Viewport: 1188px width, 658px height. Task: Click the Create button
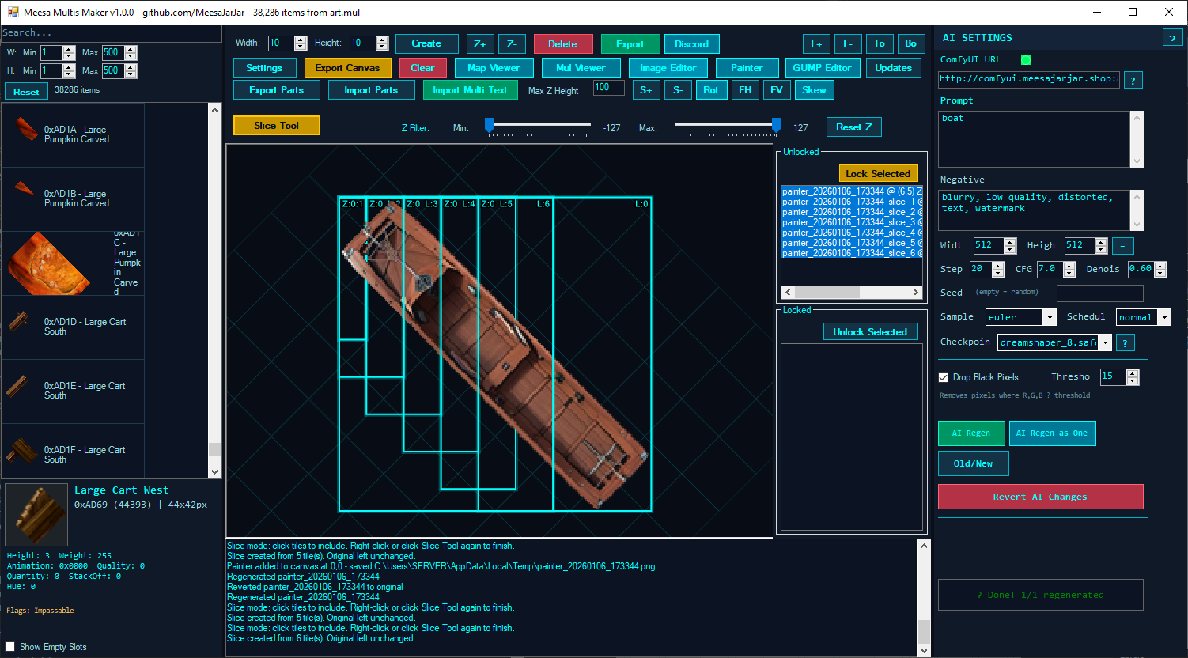426,44
